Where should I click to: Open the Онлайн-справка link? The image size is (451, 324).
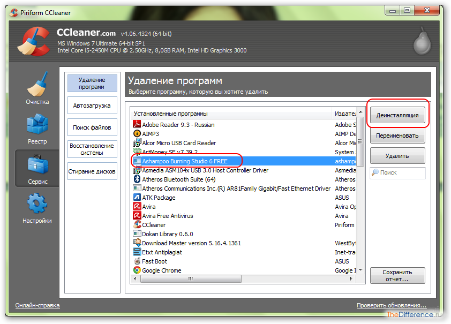37,305
